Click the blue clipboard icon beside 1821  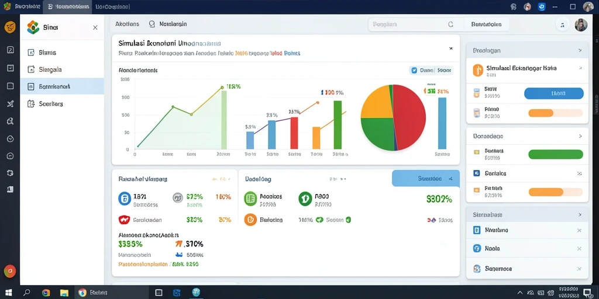[125, 199]
